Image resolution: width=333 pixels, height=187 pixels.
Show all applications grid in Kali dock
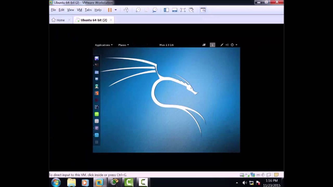[97, 142]
